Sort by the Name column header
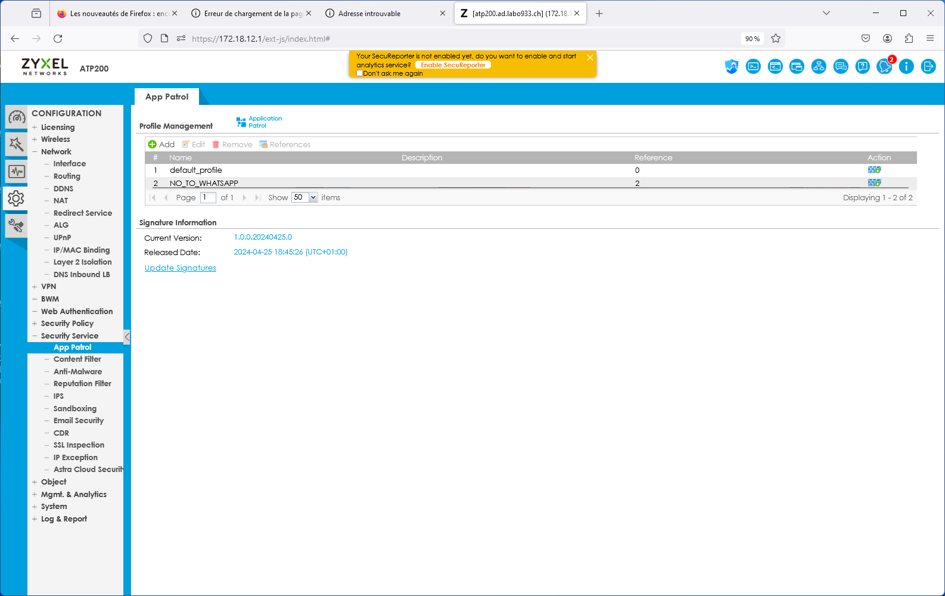945x596 pixels. [181, 158]
